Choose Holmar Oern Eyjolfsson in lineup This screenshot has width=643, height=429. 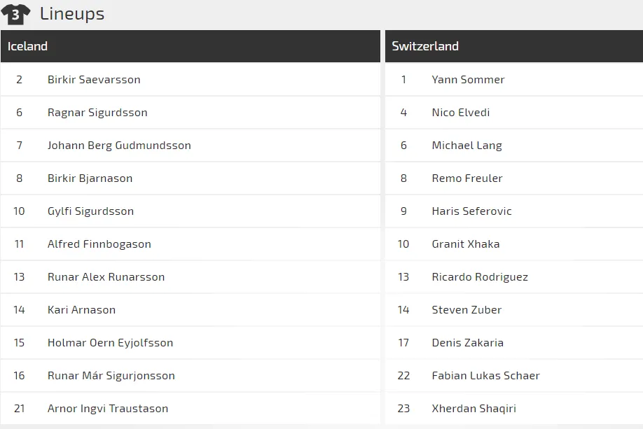[110, 343]
